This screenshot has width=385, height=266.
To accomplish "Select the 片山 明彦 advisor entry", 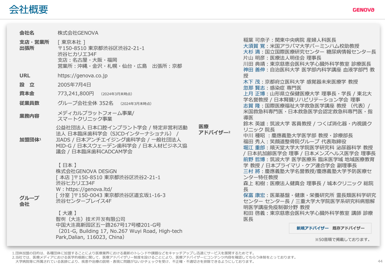I will pos(282,58).
